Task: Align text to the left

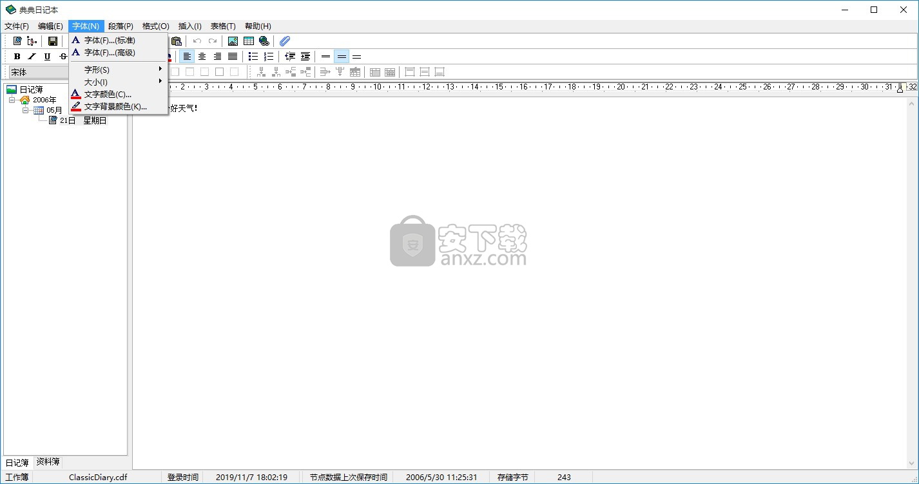Action: [x=187, y=57]
